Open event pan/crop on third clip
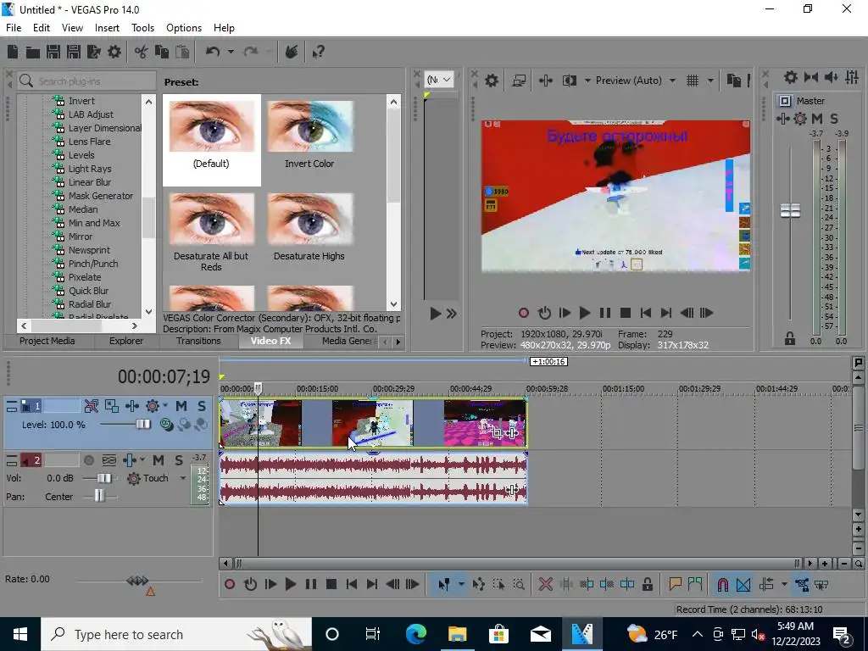This screenshot has width=868, height=651. 497,433
